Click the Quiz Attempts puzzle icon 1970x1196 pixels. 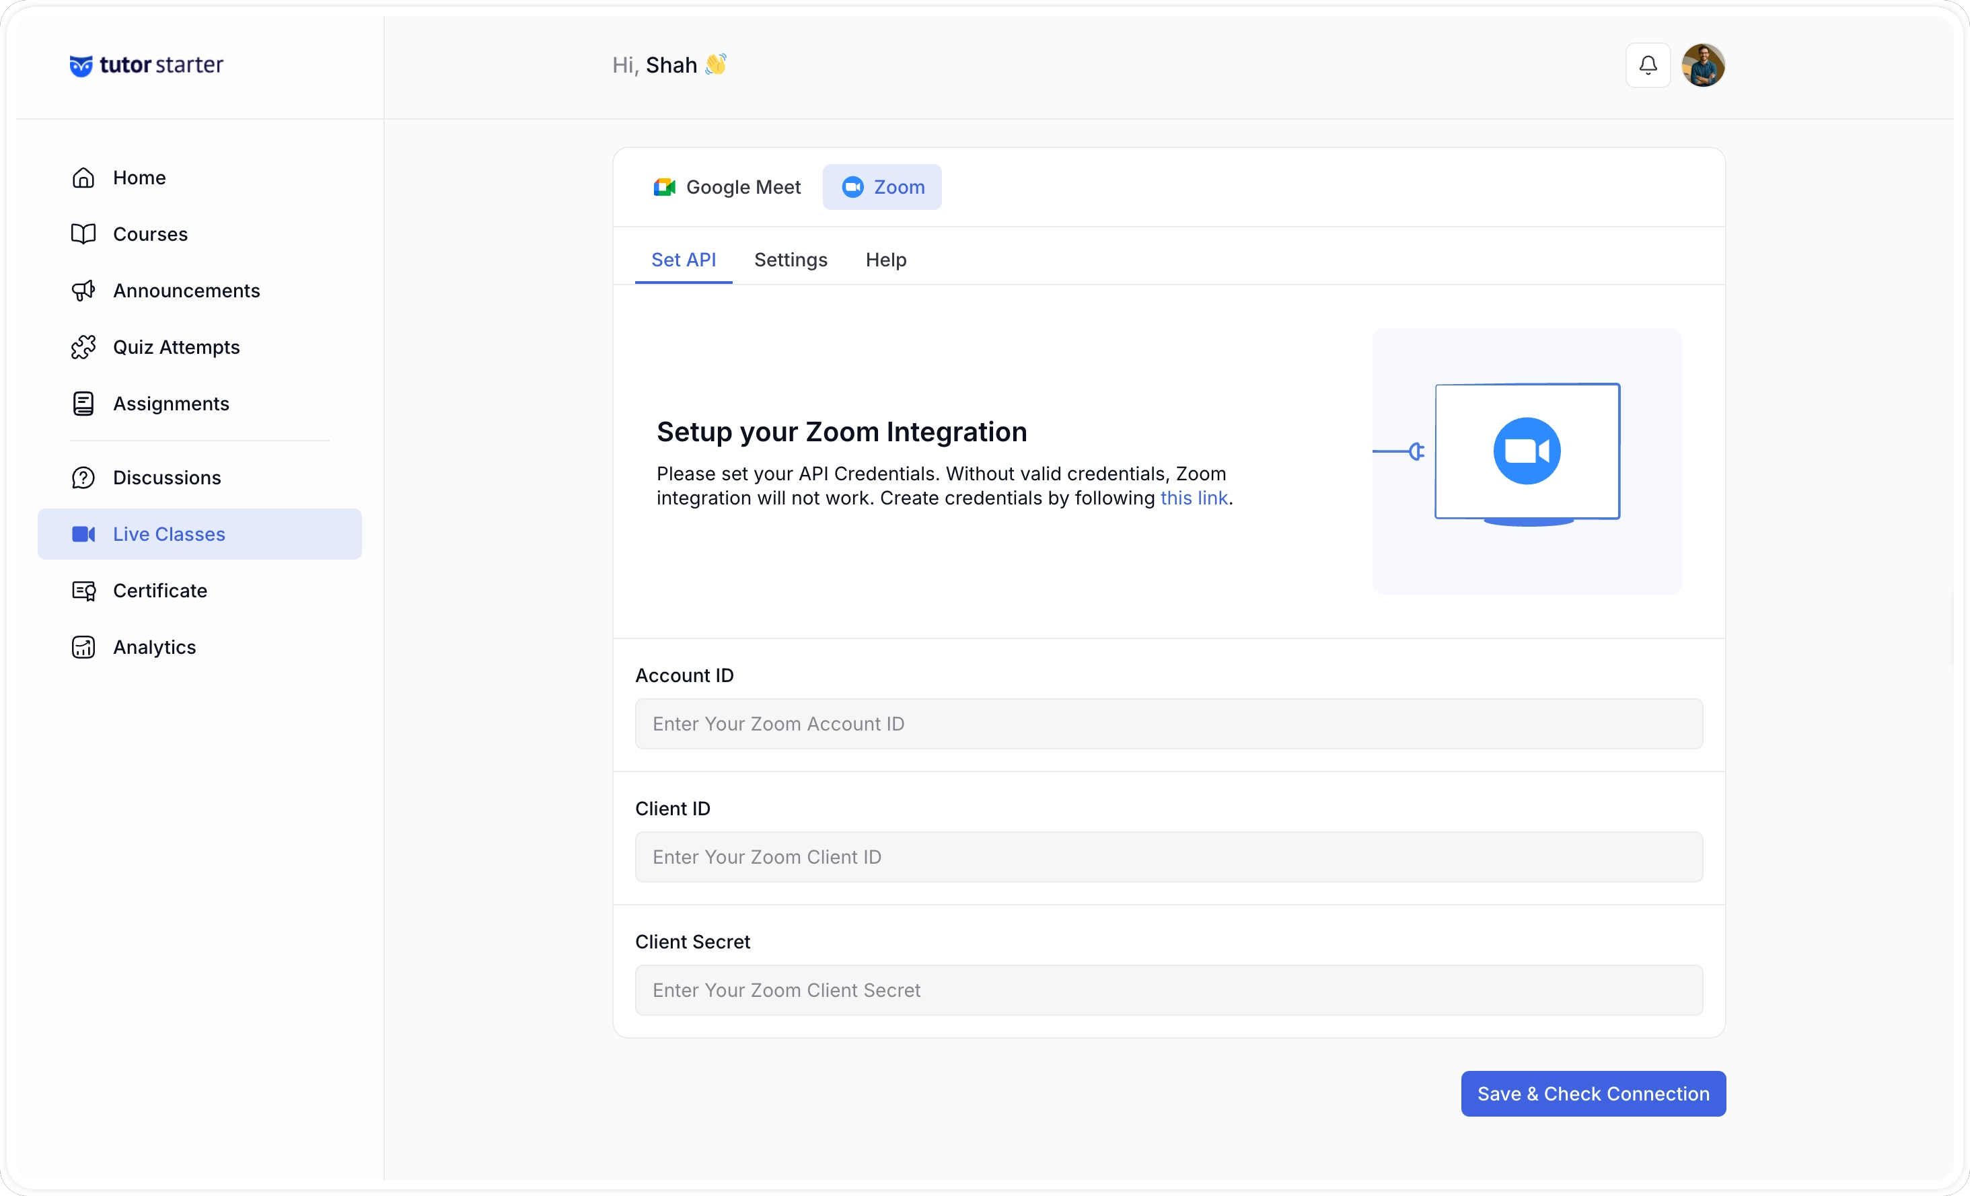83,347
